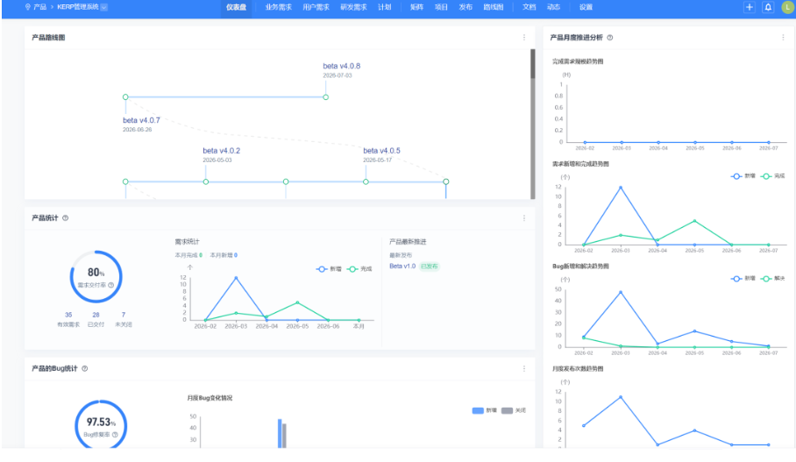This screenshot has width=796, height=462.
Task: Open release beta v4.0.8 in roadmap
Action: (342, 66)
